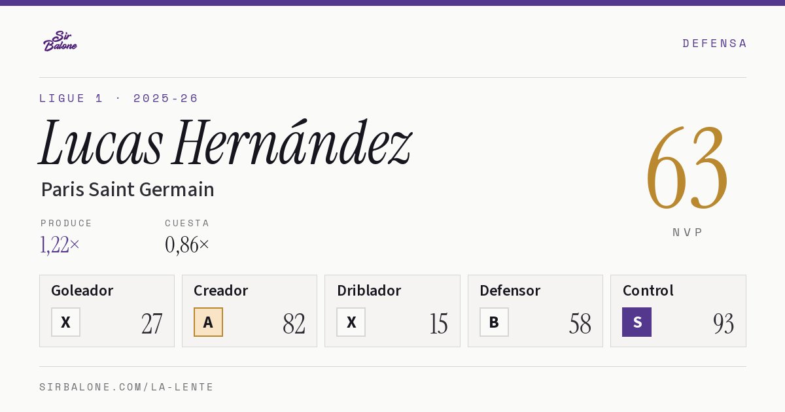Click the X grade badge for Goleador
Viewport: 785px width, 412px height.
coord(65,322)
